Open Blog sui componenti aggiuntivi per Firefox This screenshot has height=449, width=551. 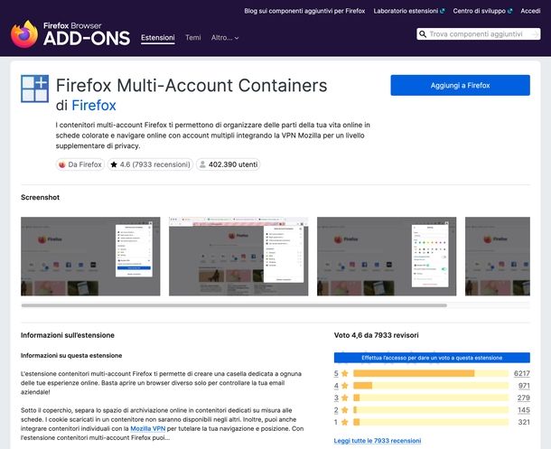pos(304,11)
